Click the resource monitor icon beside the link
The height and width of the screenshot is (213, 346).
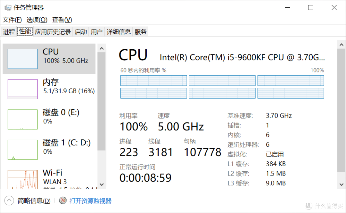pos(63,201)
